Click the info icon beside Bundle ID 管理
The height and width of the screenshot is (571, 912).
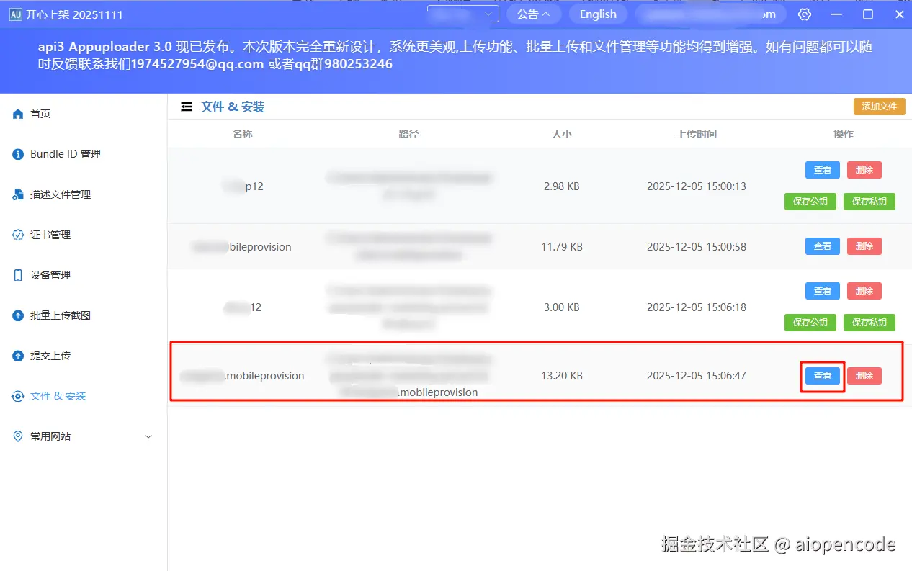18,154
